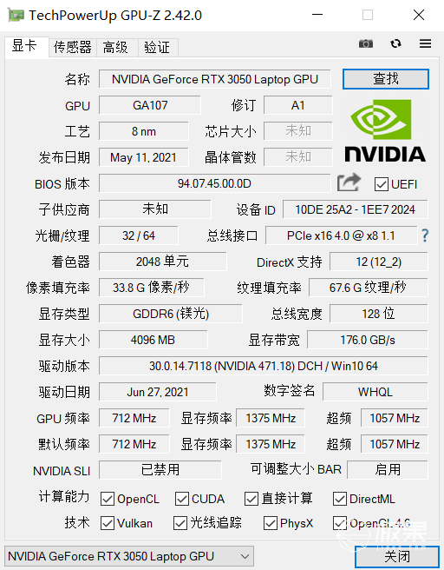
Task: Click shaders value 2048 单元
Action: coord(162,262)
